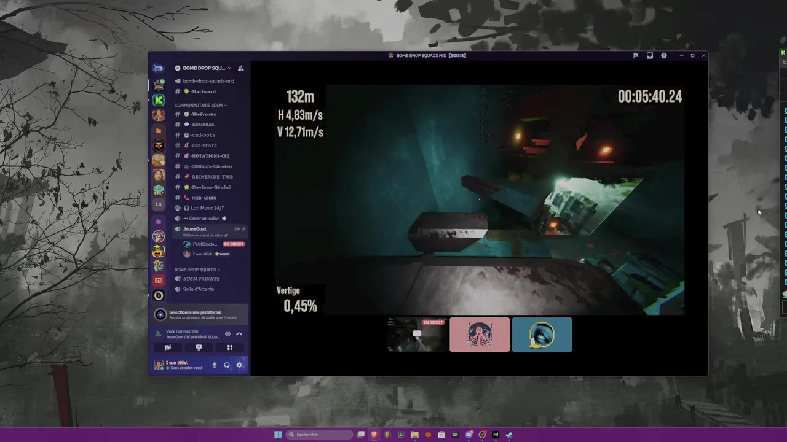This screenshot has height=442, width=787.
Task: Select the pink avatar participant tile
Action: [x=480, y=335]
